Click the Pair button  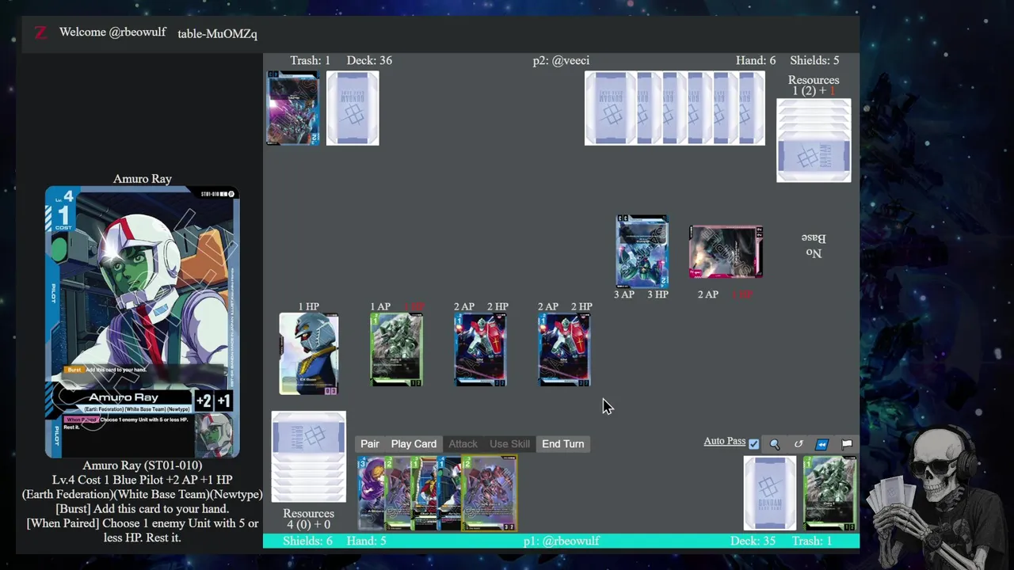[370, 444]
